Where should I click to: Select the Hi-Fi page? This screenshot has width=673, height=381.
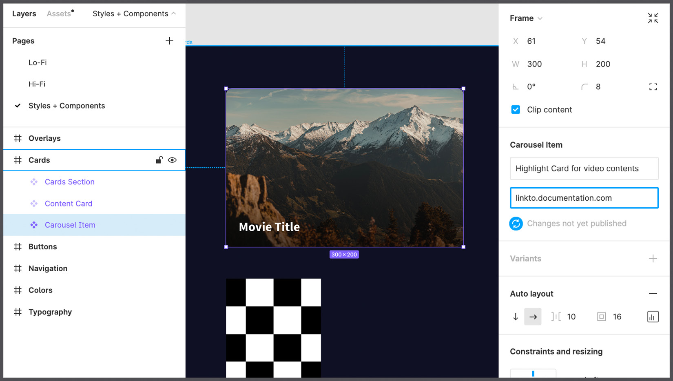click(38, 84)
